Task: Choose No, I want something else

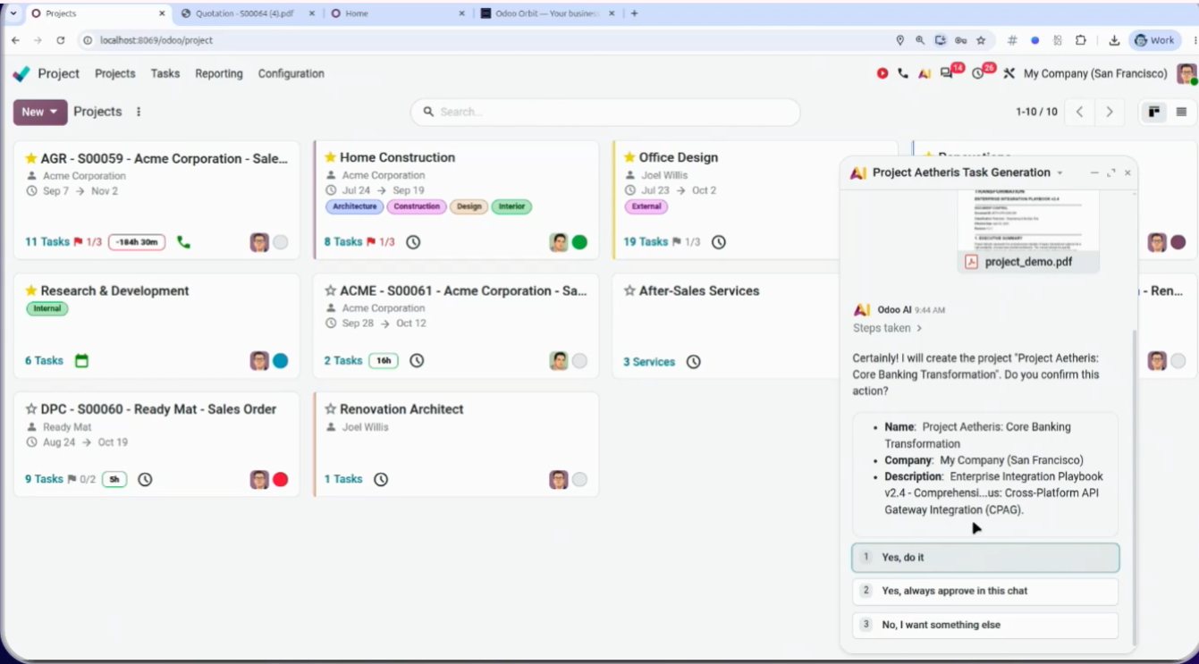Action: click(x=985, y=626)
